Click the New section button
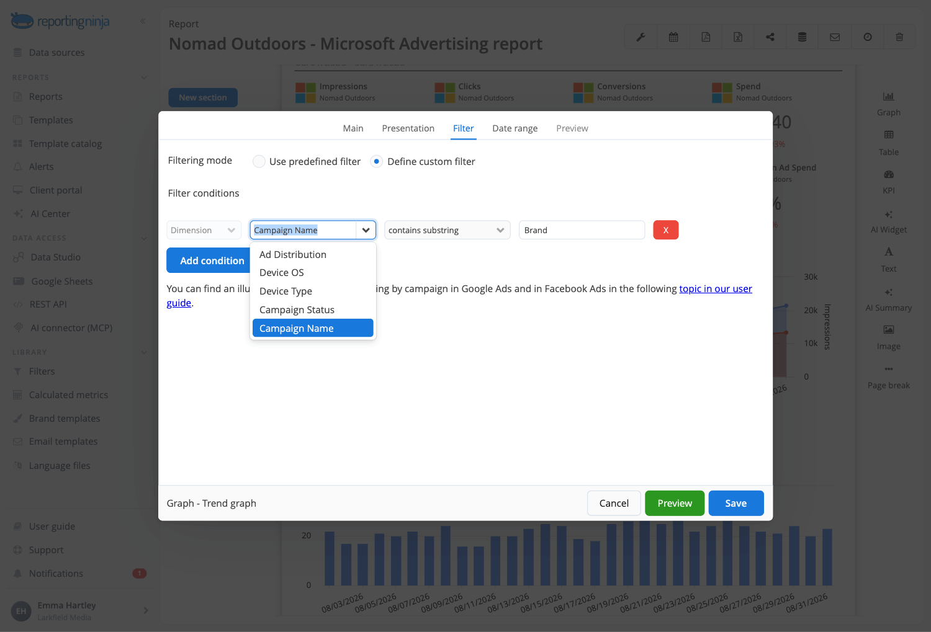The image size is (931, 632). pyautogui.click(x=203, y=97)
